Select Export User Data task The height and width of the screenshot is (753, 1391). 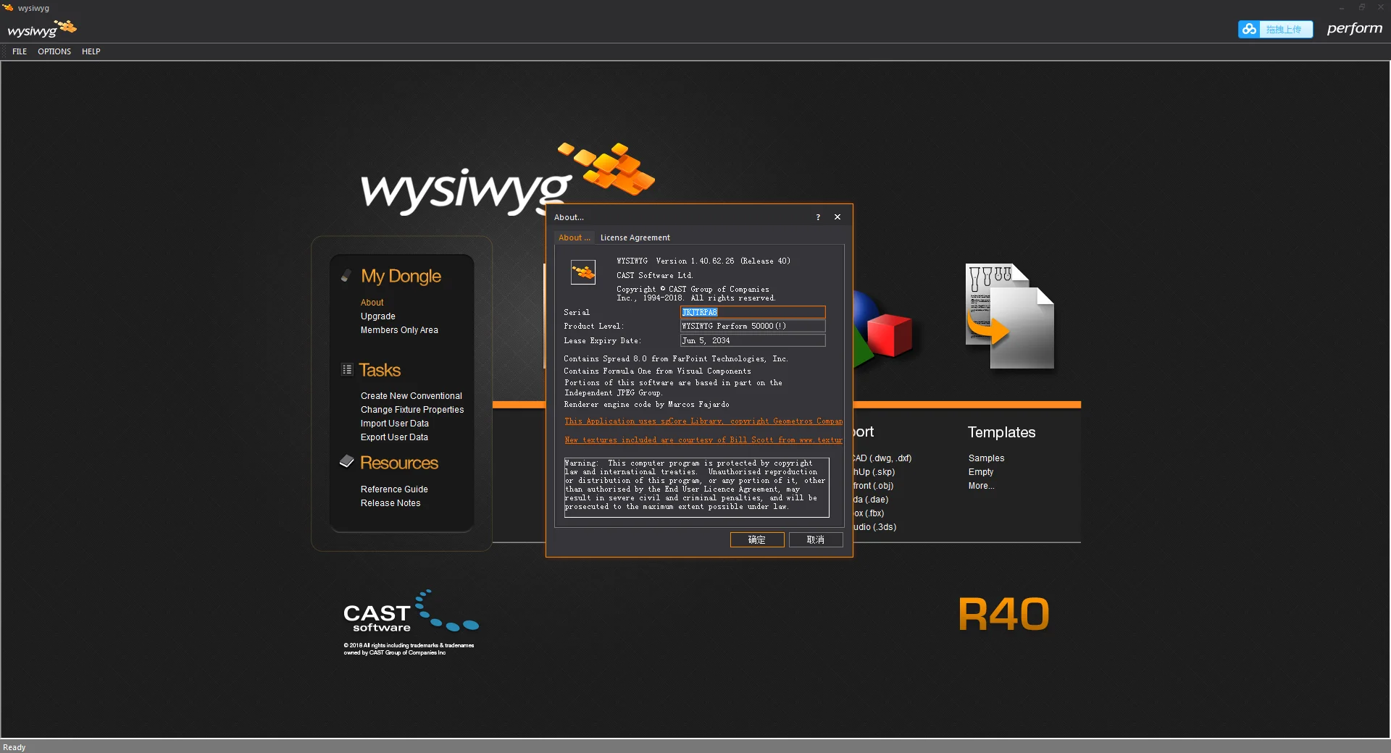click(394, 437)
